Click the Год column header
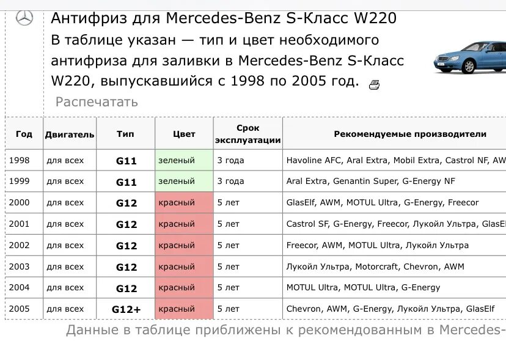The image size is (506, 341). (x=24, y=134)
